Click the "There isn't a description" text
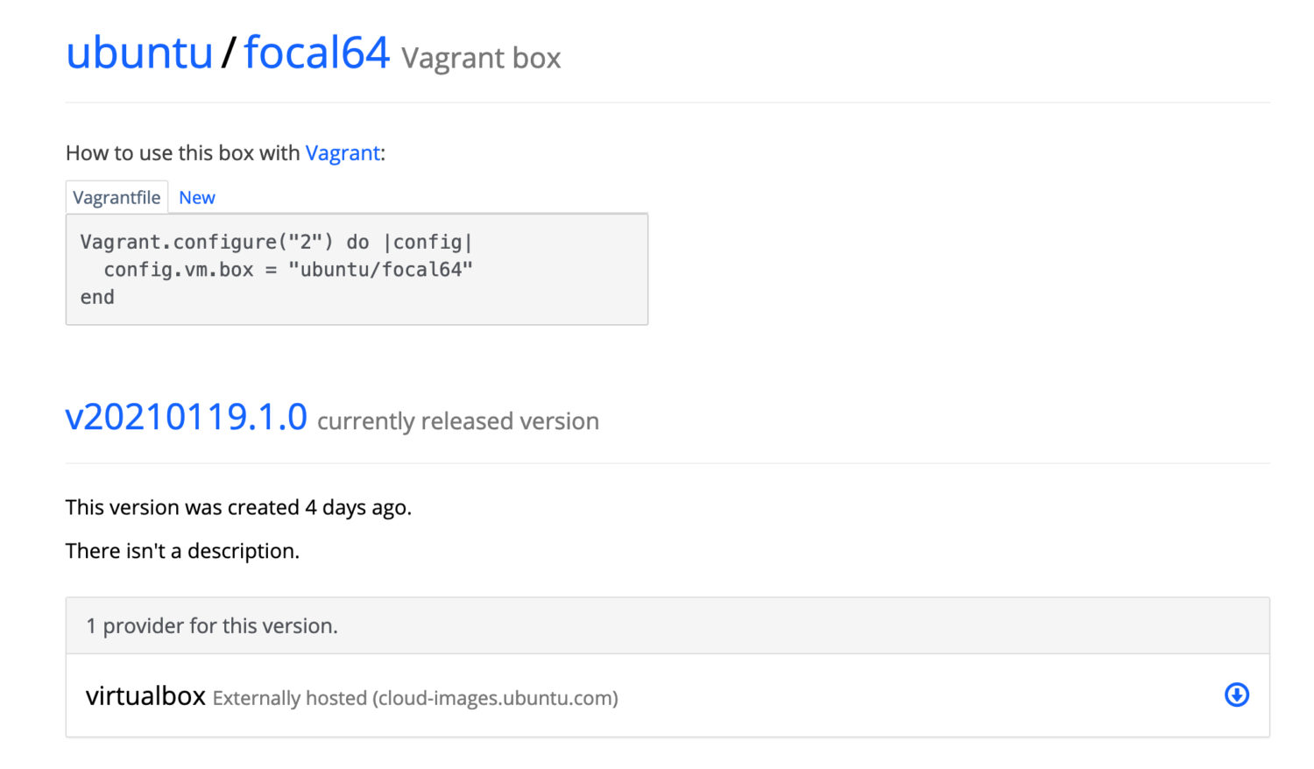This screenshot has width=1314, height=769. click(182, 552)
